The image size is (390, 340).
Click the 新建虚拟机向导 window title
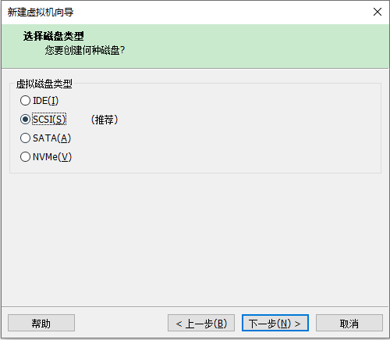coord(41,13)
